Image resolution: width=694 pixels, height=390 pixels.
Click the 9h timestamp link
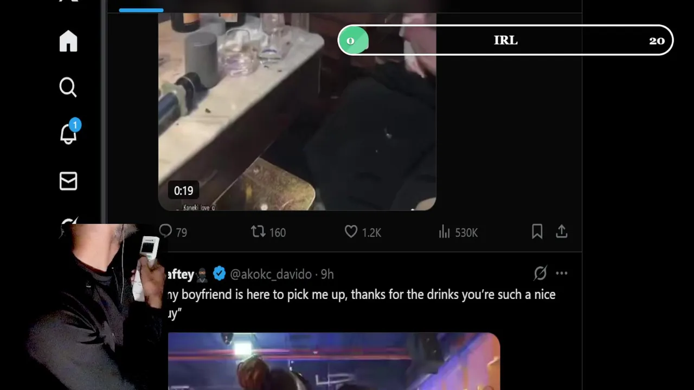[x=327, y=274]
